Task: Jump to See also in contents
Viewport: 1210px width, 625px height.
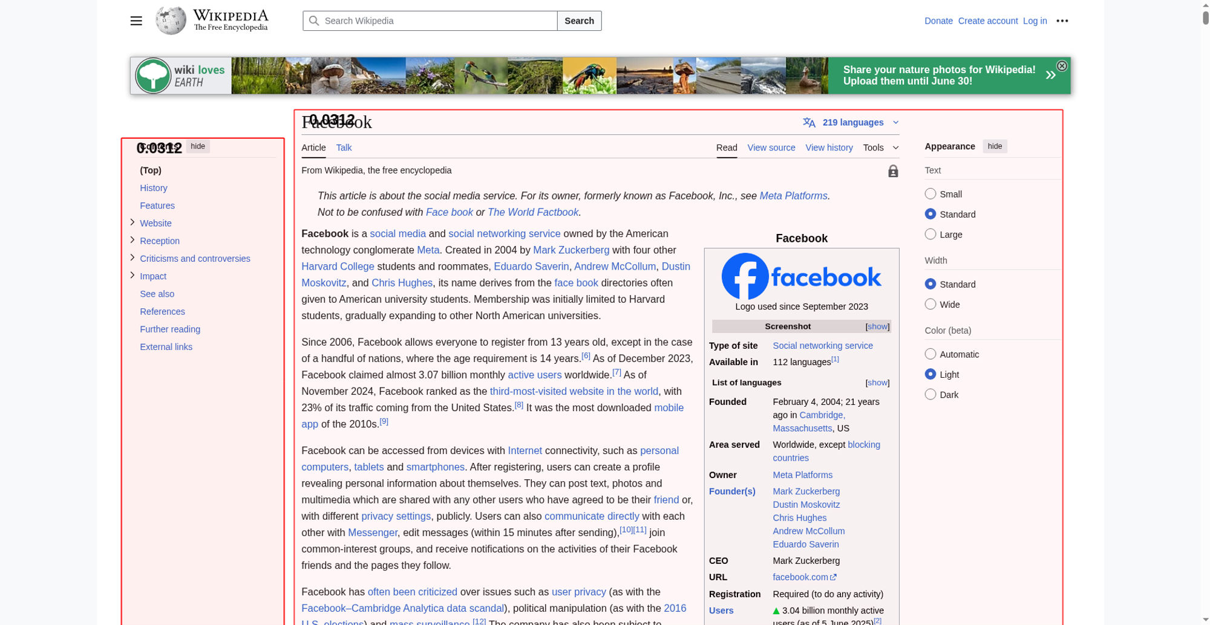Action: (157, 294)
